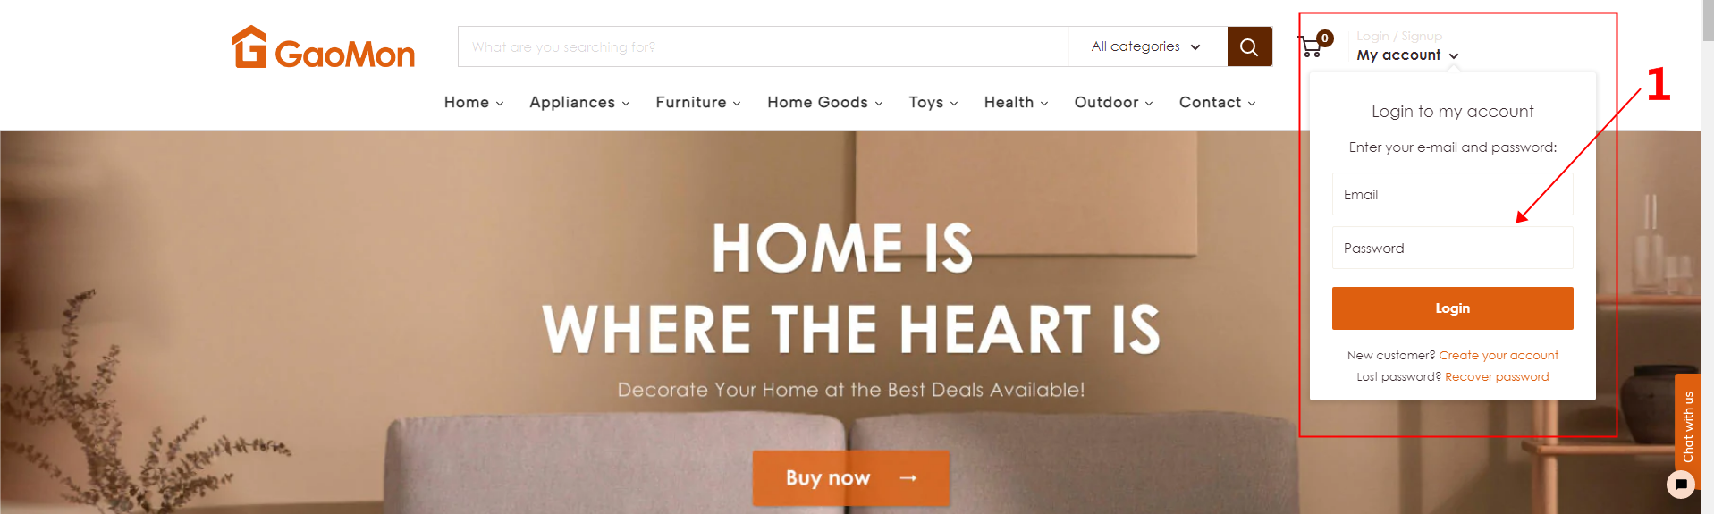
Task: Focus the Email input field
Action: pos(1452,194)
